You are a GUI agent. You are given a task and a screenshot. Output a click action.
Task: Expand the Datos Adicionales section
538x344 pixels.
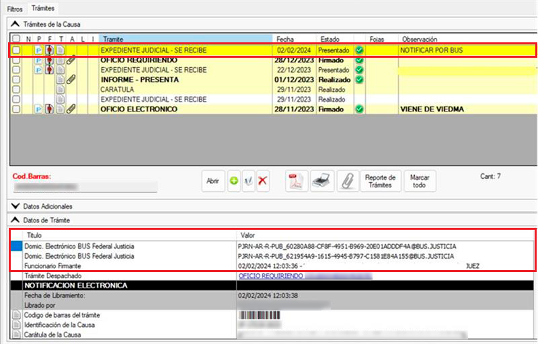(16, 206)
